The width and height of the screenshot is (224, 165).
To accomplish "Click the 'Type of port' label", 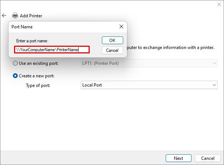I will 38,85.
